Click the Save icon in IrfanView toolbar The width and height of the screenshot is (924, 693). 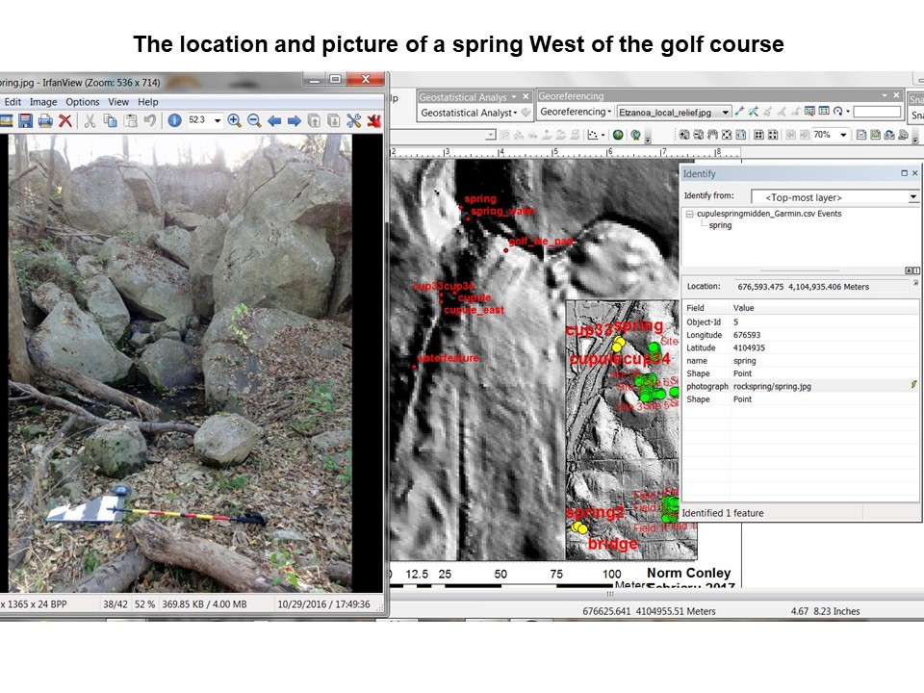click(x=24, y=120)
